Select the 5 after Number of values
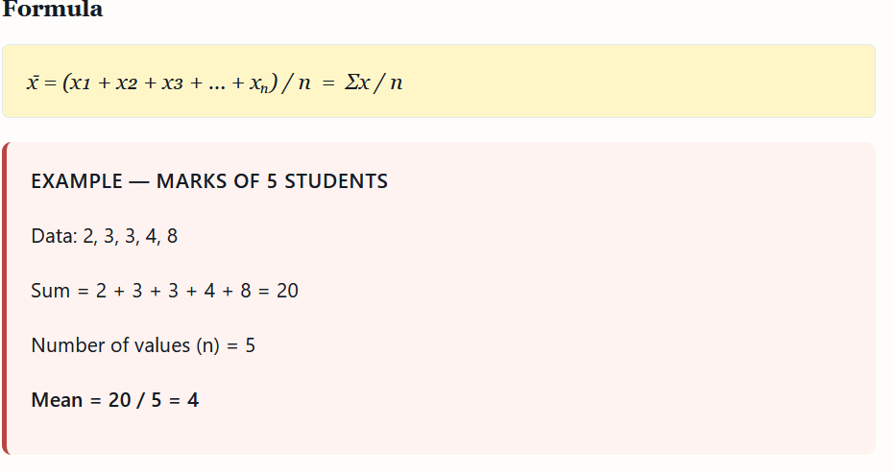This screenshot has width=893, height=473. [x=250, y=345]
